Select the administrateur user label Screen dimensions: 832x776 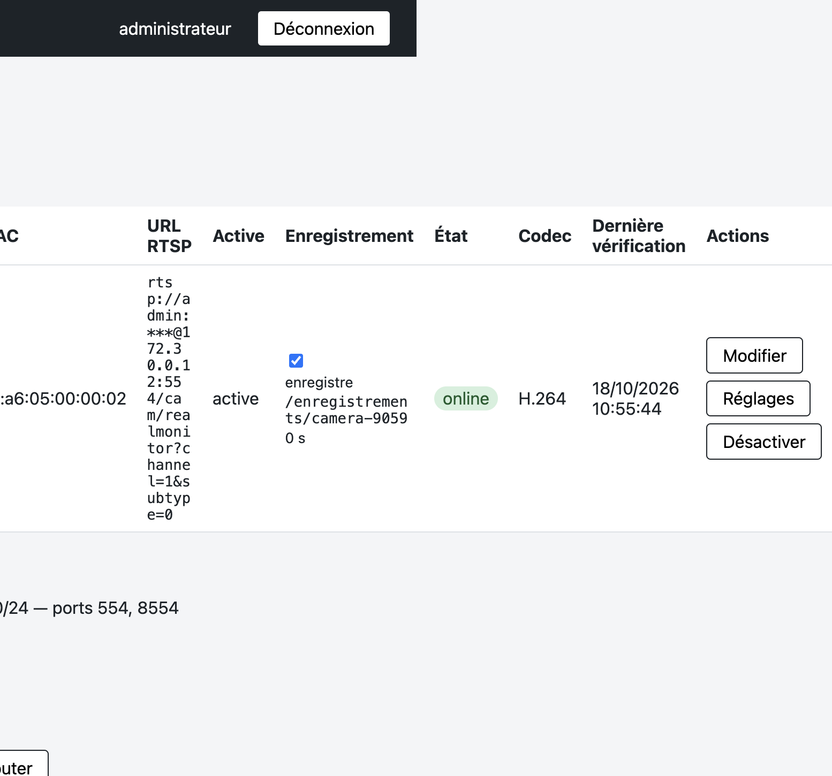[175, 28]
